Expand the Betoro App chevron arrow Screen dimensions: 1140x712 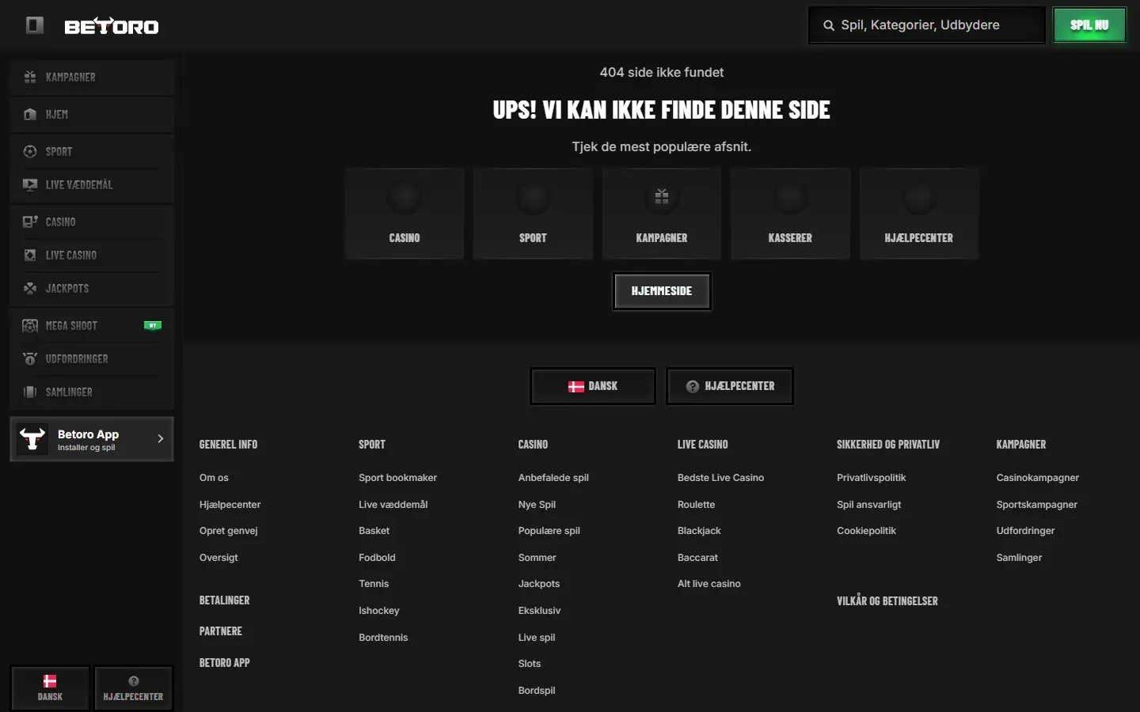pyautogui.click(x=161, y=438)
